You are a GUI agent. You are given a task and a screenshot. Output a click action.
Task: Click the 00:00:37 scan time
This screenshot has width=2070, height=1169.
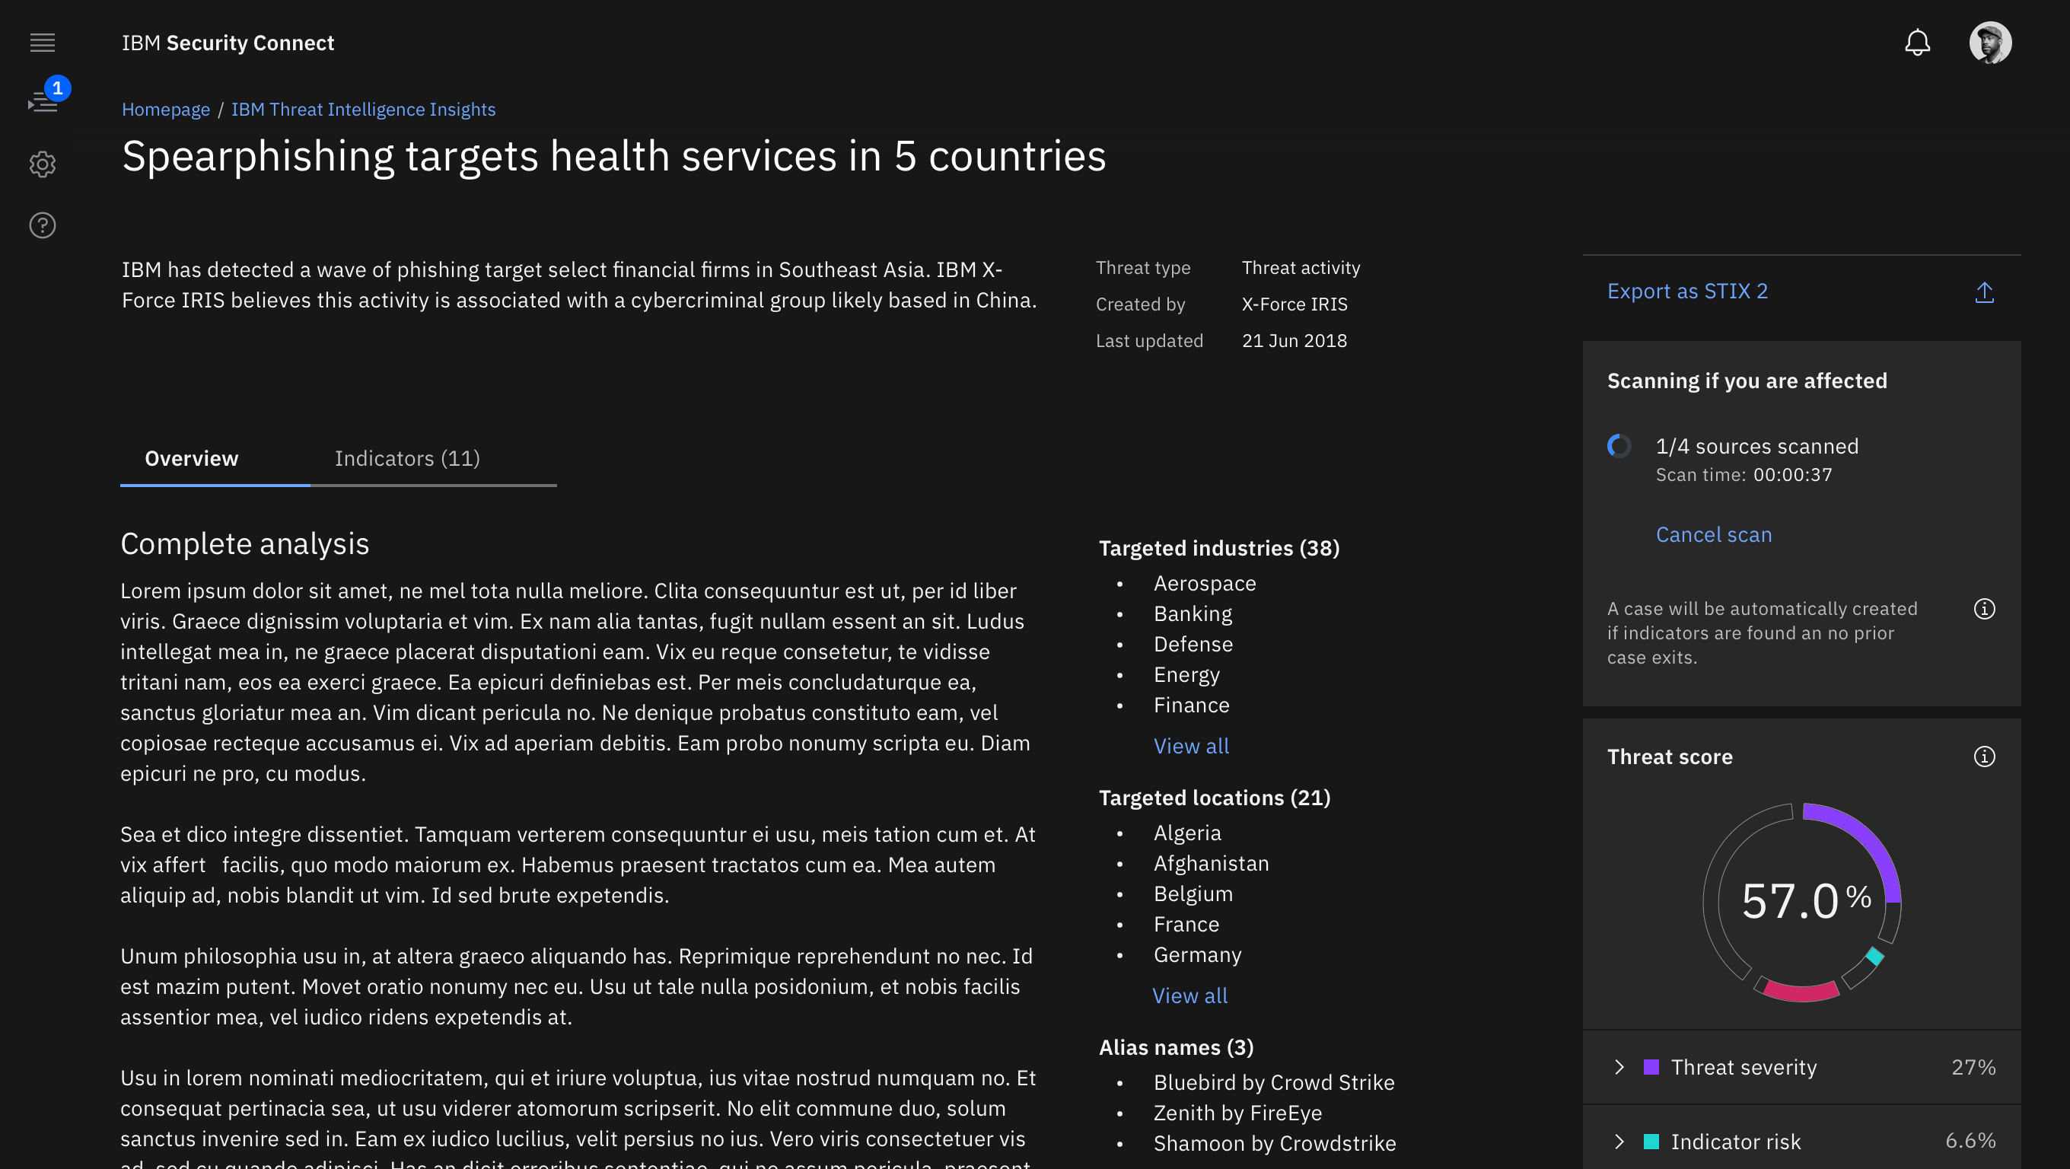point(1793,475)
